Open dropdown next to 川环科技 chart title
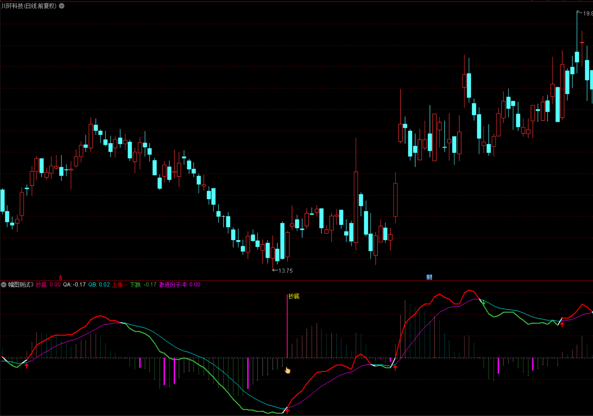 click(x=62, y=6)
